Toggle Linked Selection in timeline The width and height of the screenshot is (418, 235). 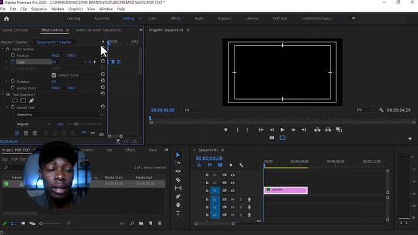click(220, 165)
